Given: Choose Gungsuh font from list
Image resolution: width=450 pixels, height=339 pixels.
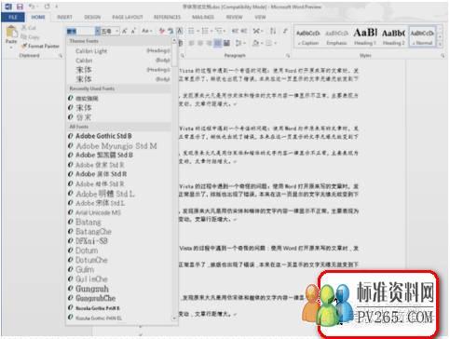Looking at the screenshot, I should (119, 289).
